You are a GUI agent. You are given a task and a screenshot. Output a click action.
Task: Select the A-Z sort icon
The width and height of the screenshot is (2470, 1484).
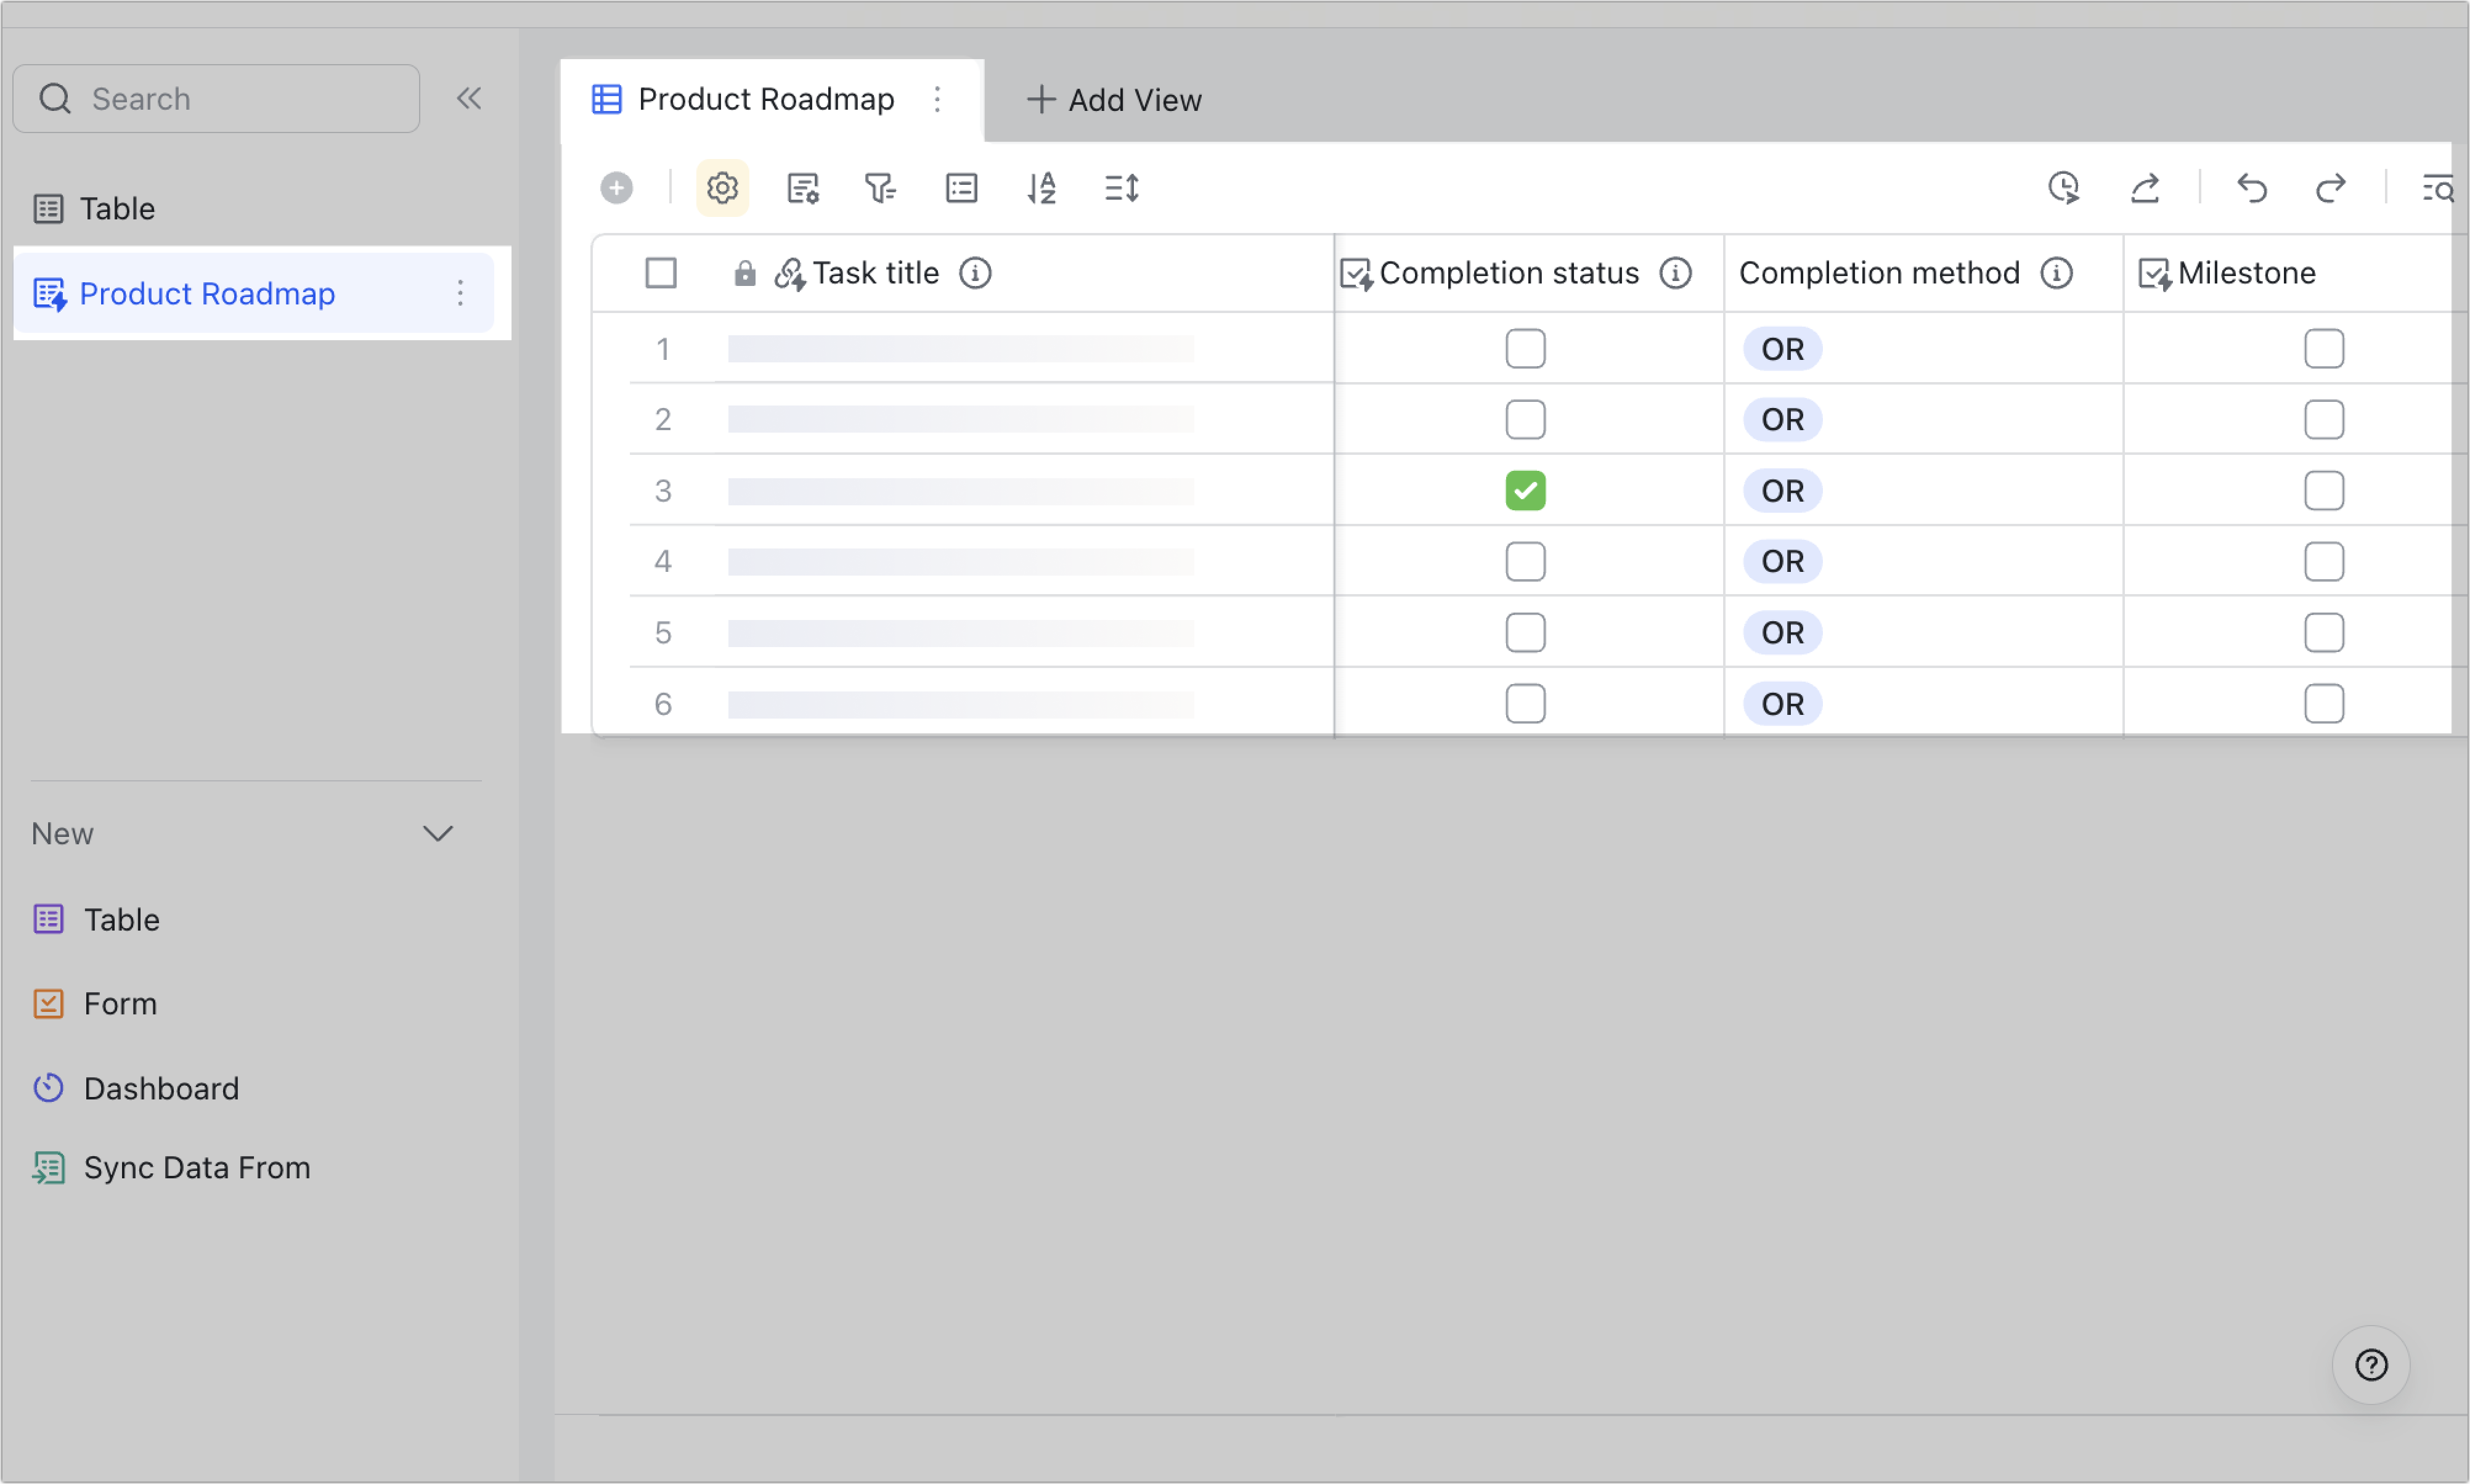[1041, 187]
